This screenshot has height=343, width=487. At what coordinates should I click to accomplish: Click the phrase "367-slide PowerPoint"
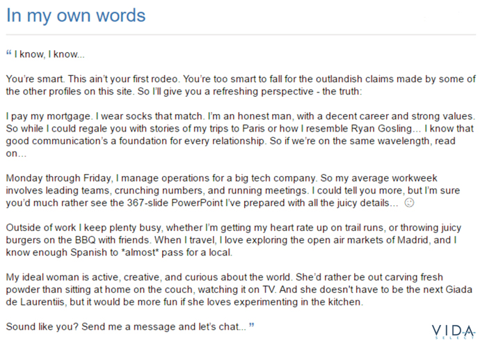[x=175, y=203]
